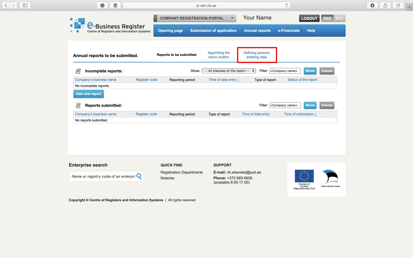The height and width of the screenshot is (258, 413).
Task: Open the Notaries link under Quick Find
Action: (x=167, y=178)
